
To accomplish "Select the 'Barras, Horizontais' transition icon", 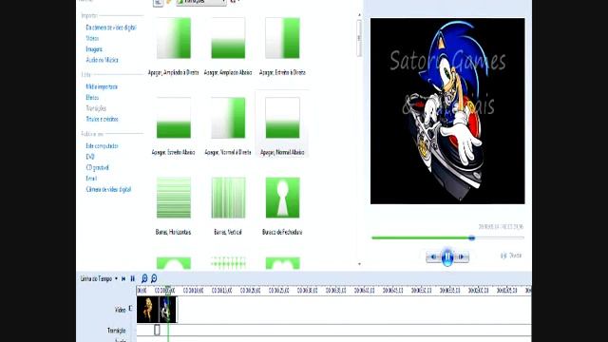I will (x=173, y=198).
